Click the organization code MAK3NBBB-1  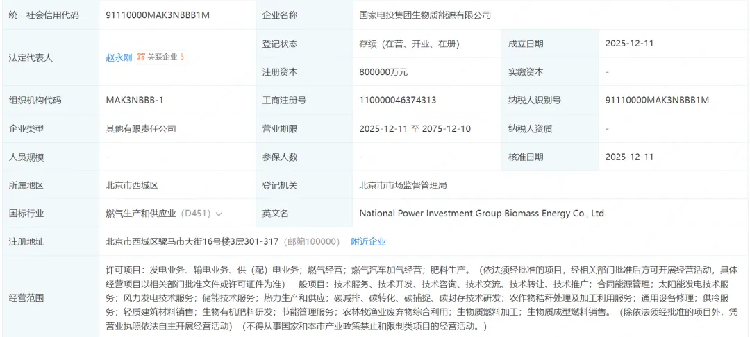135,100
